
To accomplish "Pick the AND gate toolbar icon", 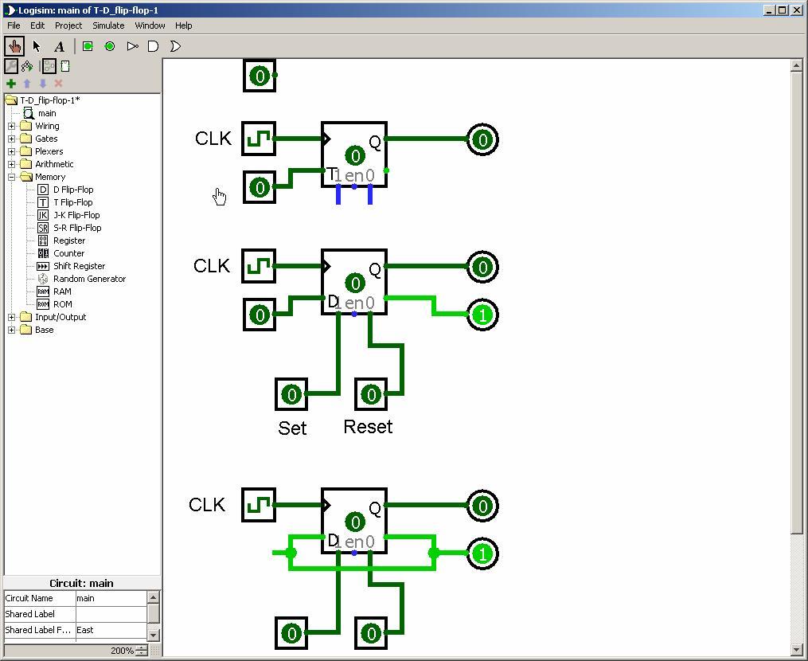I will coord(153,46).
